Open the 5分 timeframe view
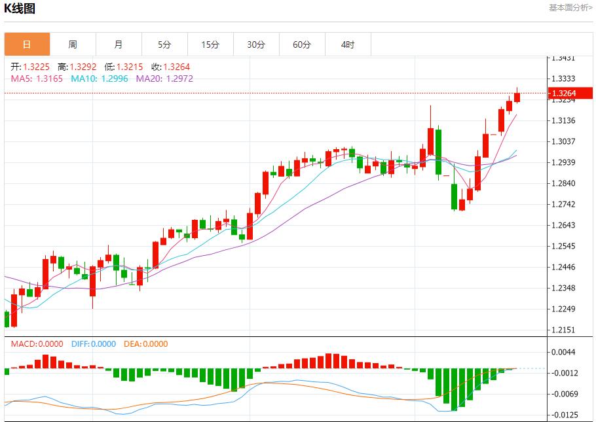 click(164, 44)
